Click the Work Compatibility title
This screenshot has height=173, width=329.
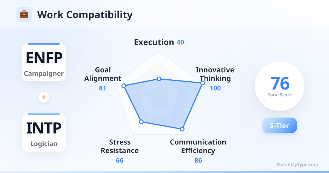(x=85, y=15)
